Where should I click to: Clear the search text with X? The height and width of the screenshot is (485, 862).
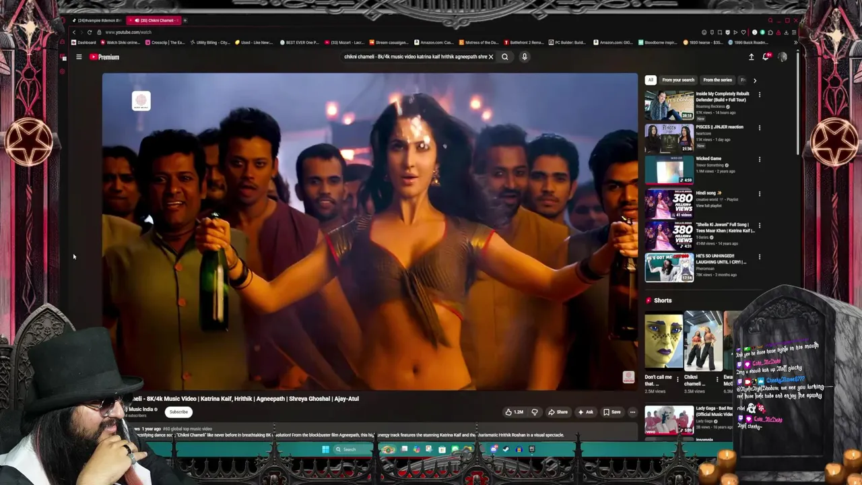(491, 57)
